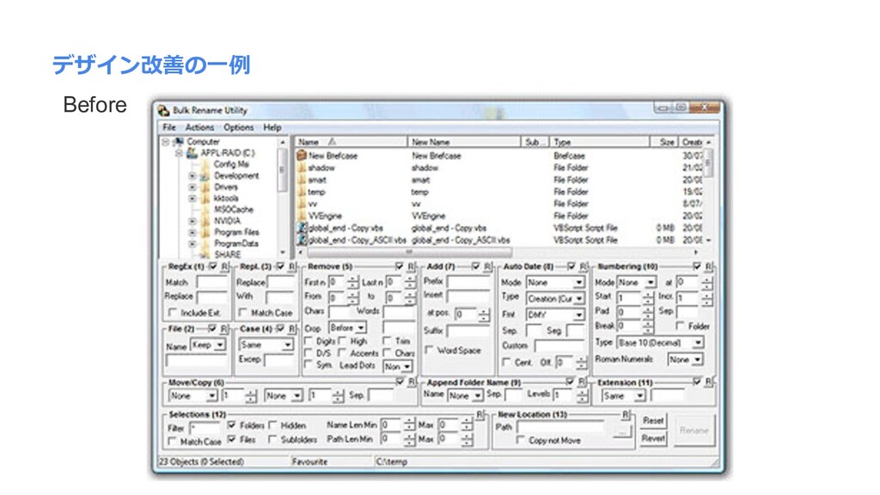Tick the Hidden checkbox in Selections
Viewport: 880px width, 495px height.
(272, 425)
